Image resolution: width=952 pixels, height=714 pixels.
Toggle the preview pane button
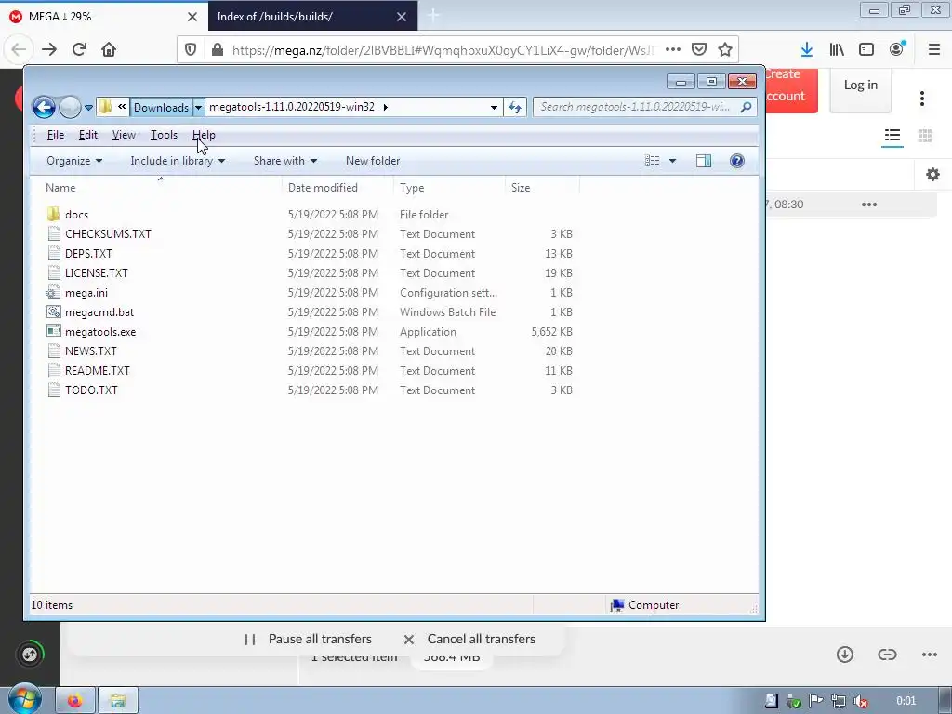[x=704, y=161]
